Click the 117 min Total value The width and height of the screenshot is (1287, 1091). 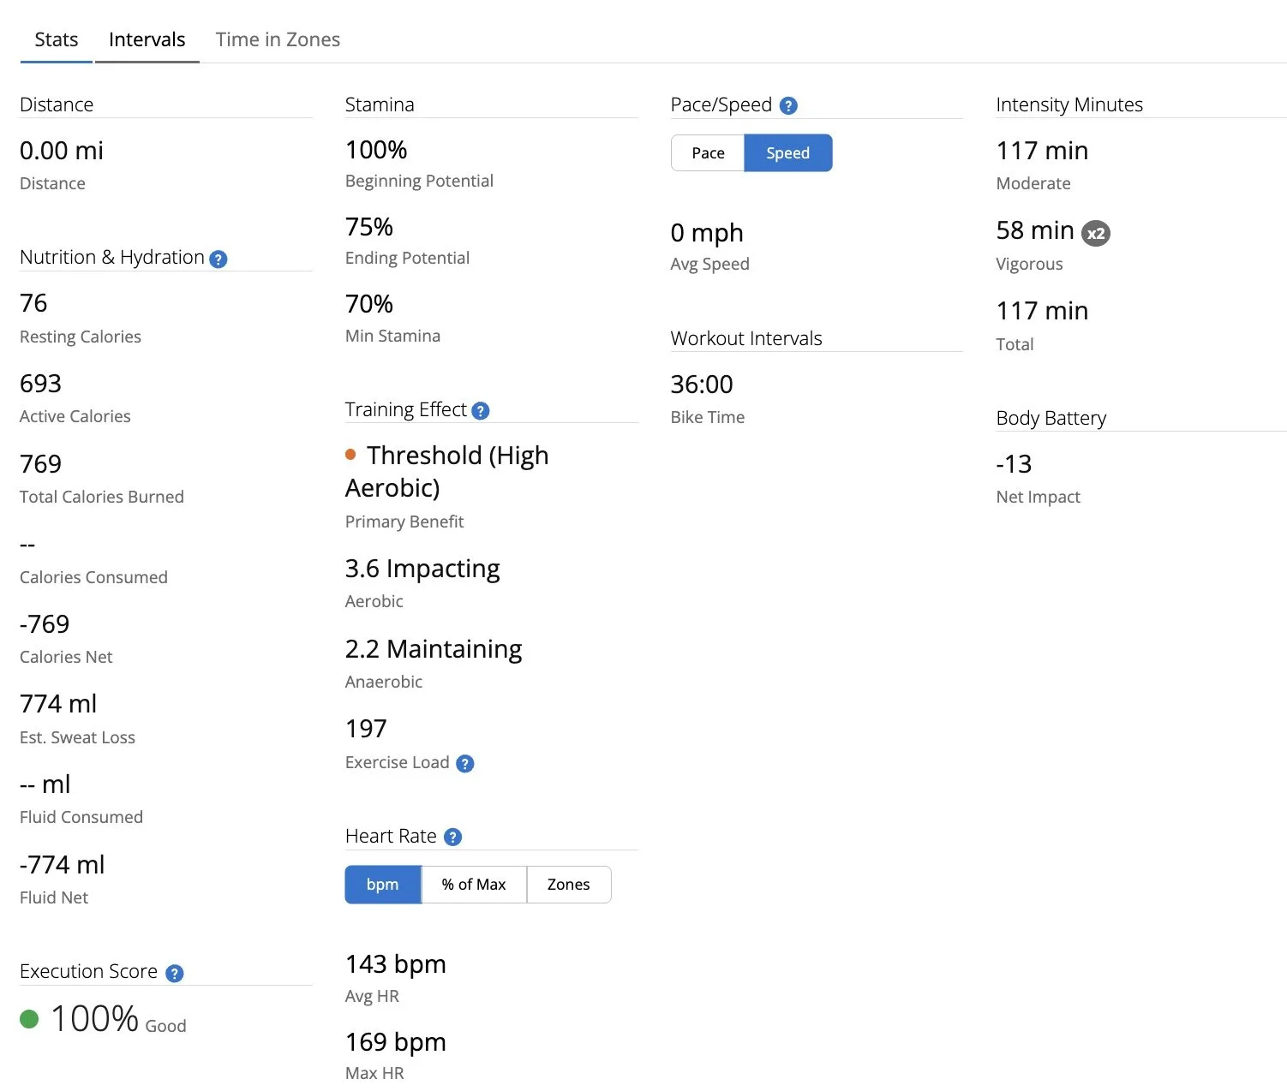(1042, 311)
